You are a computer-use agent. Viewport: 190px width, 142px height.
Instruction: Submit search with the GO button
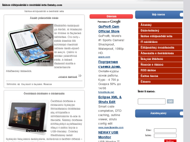(170, 101)
